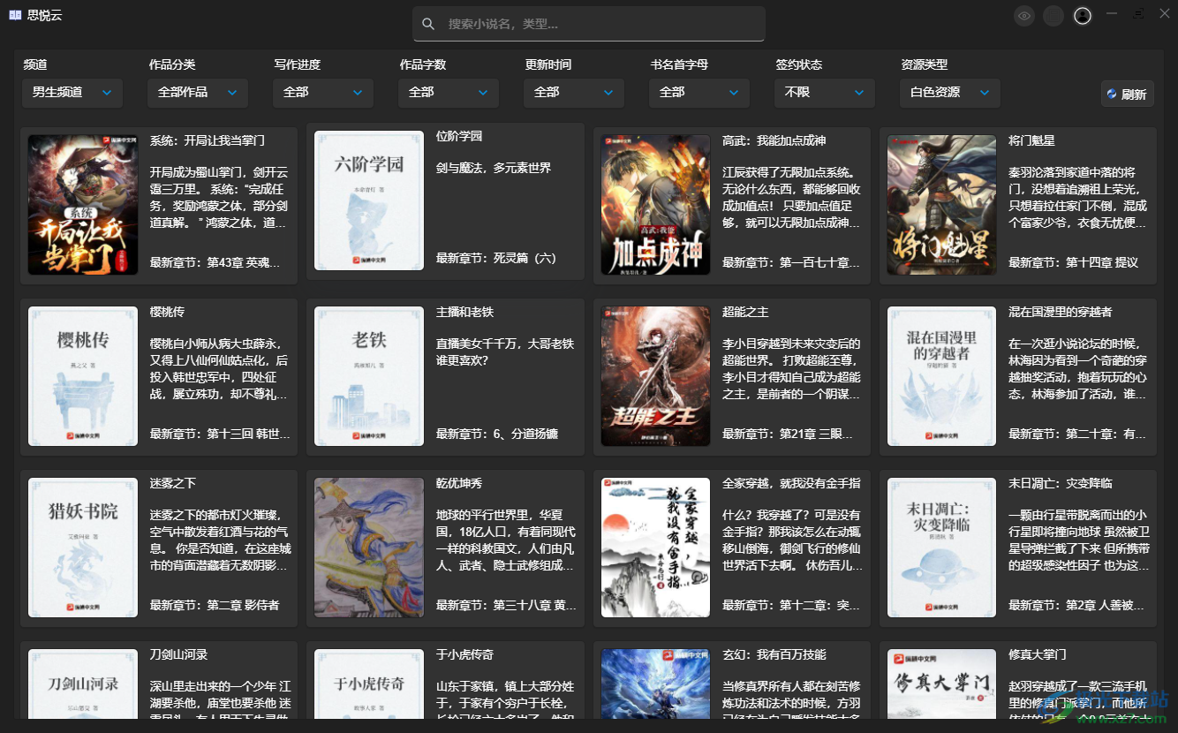This screenshot has height=733, width=1178.
Task: Open the title 位阶学园
Action: coord(459,136)
